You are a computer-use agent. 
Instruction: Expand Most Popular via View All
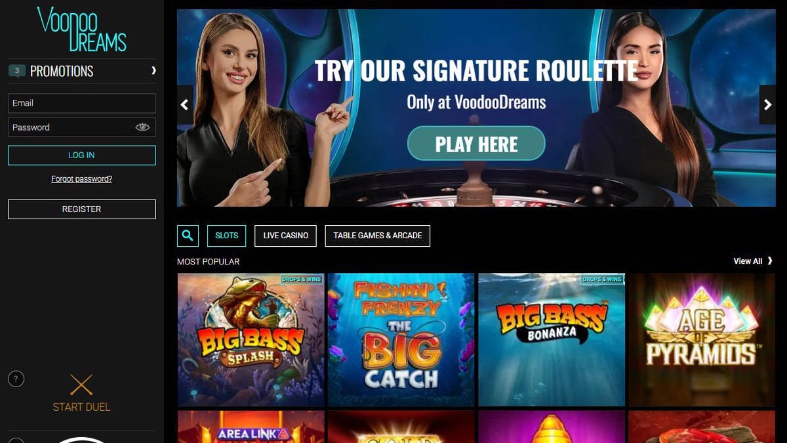click(x=753, y=261)
